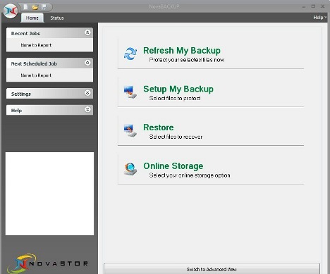330x274 pixels.
Task: Close the NovaBACKUP window
Action: pyautogui.click(x=323, y=6)
